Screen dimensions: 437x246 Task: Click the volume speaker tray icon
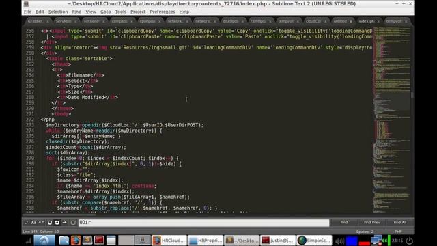pyautogui.click(x=339, y=241)
